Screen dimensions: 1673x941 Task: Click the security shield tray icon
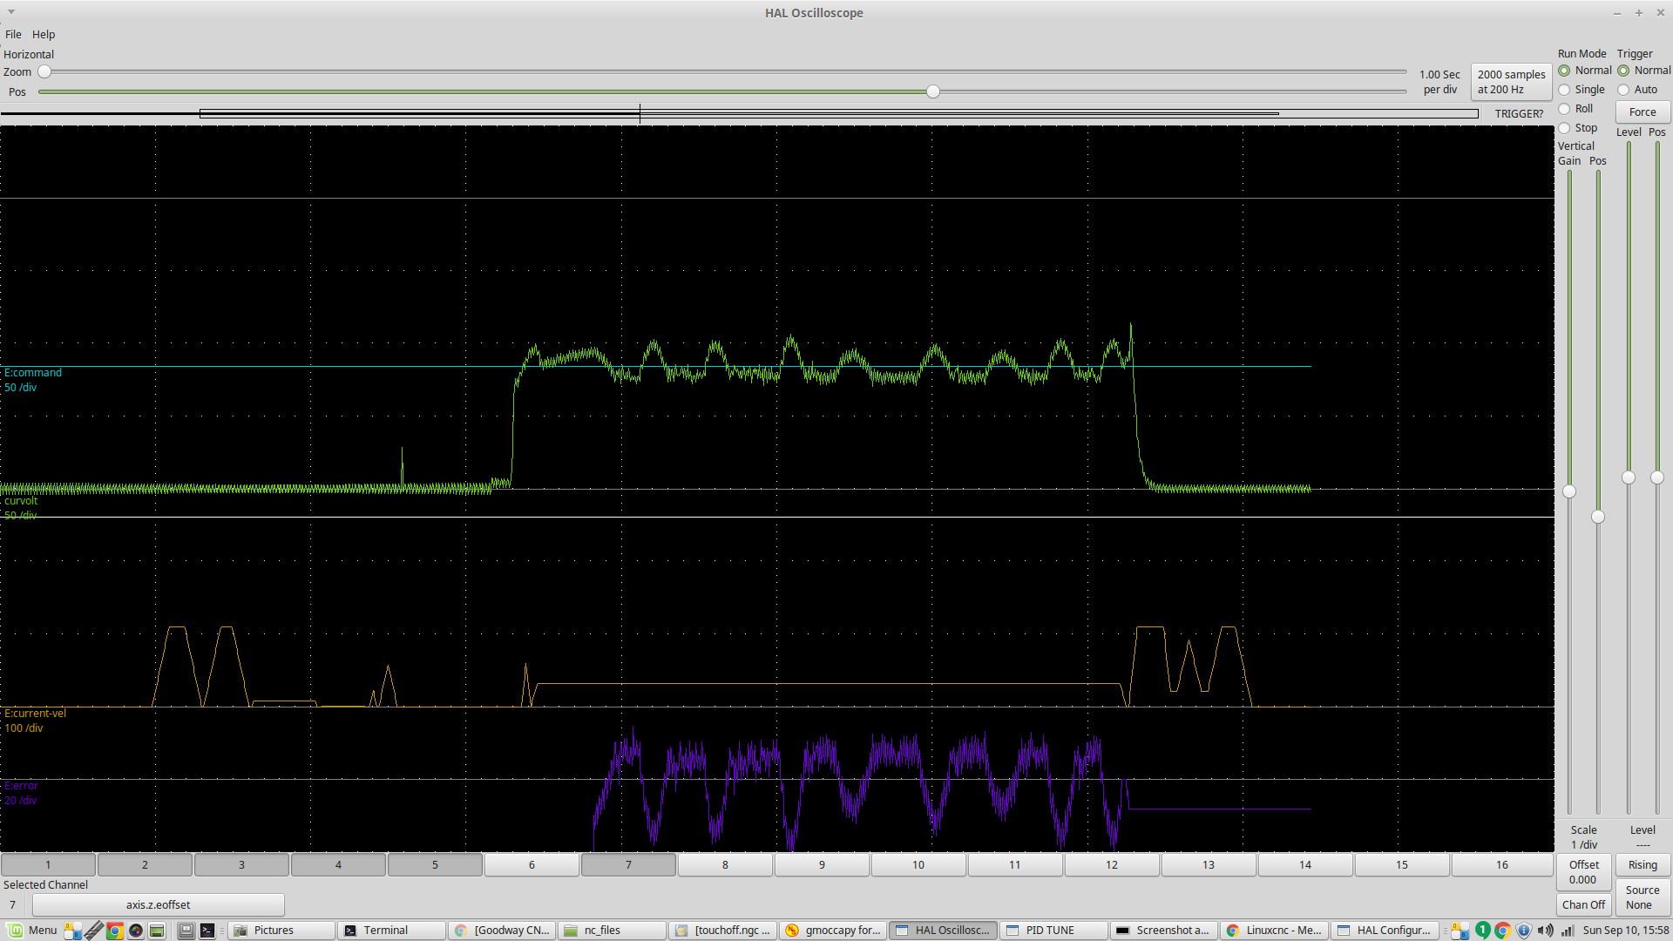(x=1524, y=931)
